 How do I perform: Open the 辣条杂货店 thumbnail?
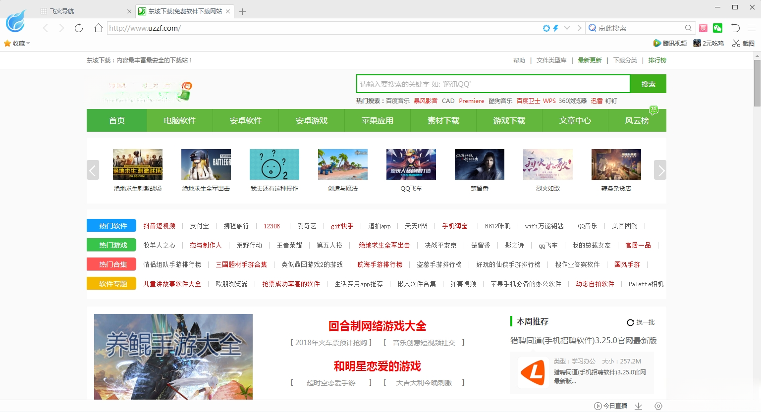[x=616, y=164]
